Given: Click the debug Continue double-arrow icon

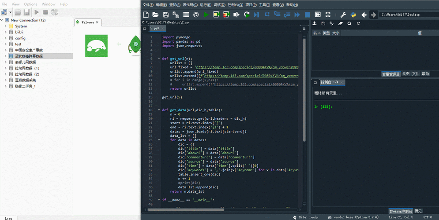Looking at the screenshot, I should [297, 15].
